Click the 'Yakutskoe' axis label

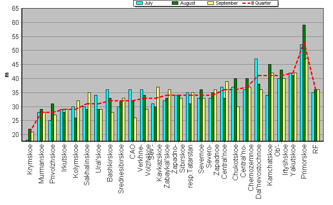[293, 160]
